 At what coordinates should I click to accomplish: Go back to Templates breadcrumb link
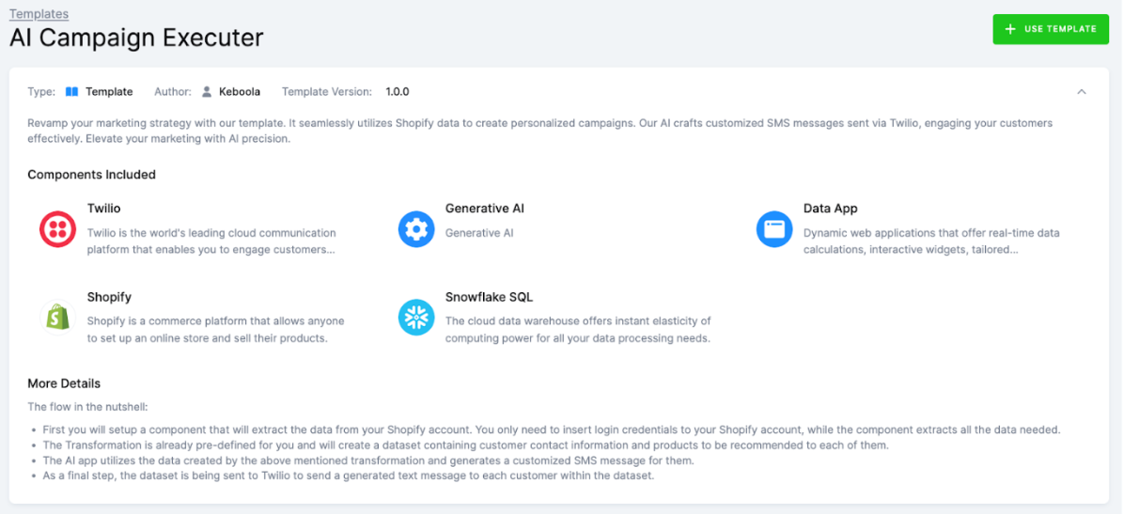39,14
